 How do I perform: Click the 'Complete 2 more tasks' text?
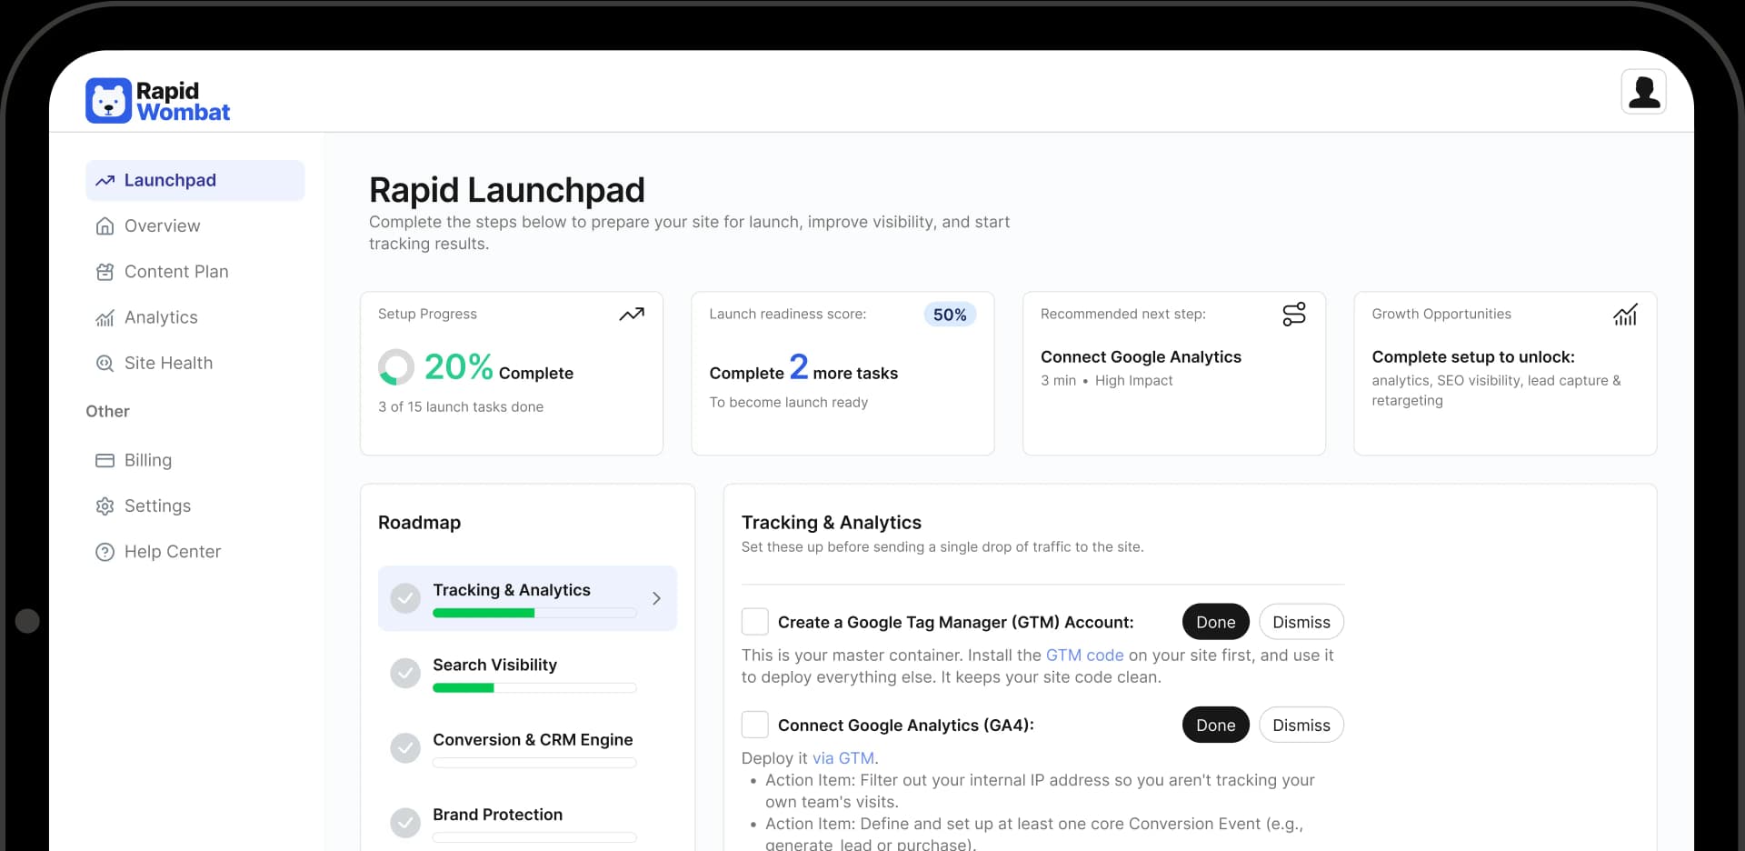coord(803,368)
